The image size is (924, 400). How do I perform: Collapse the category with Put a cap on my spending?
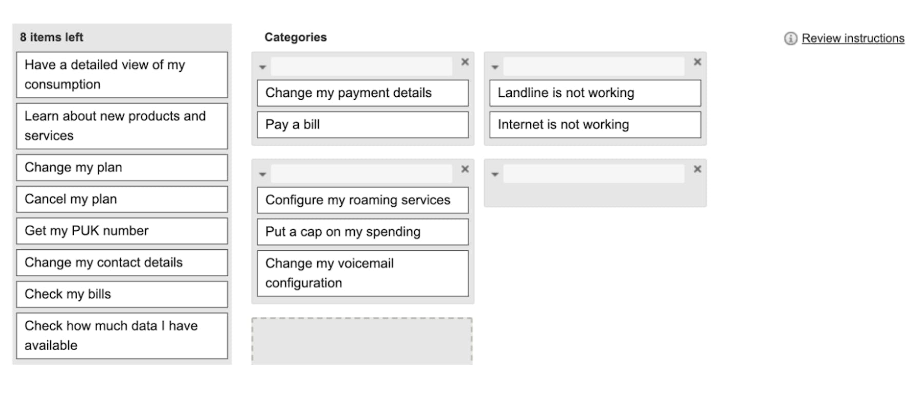click(262, 174)
